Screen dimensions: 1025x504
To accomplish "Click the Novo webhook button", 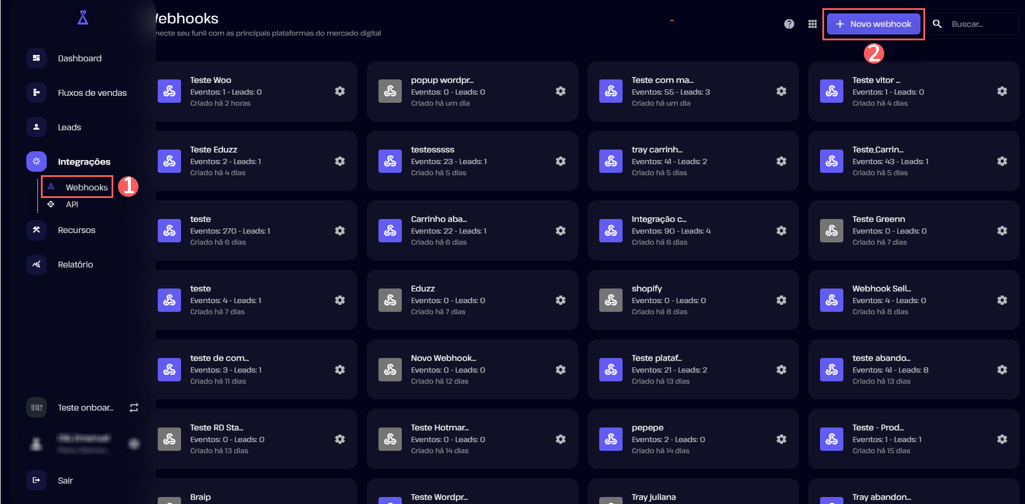I will 873,24.
